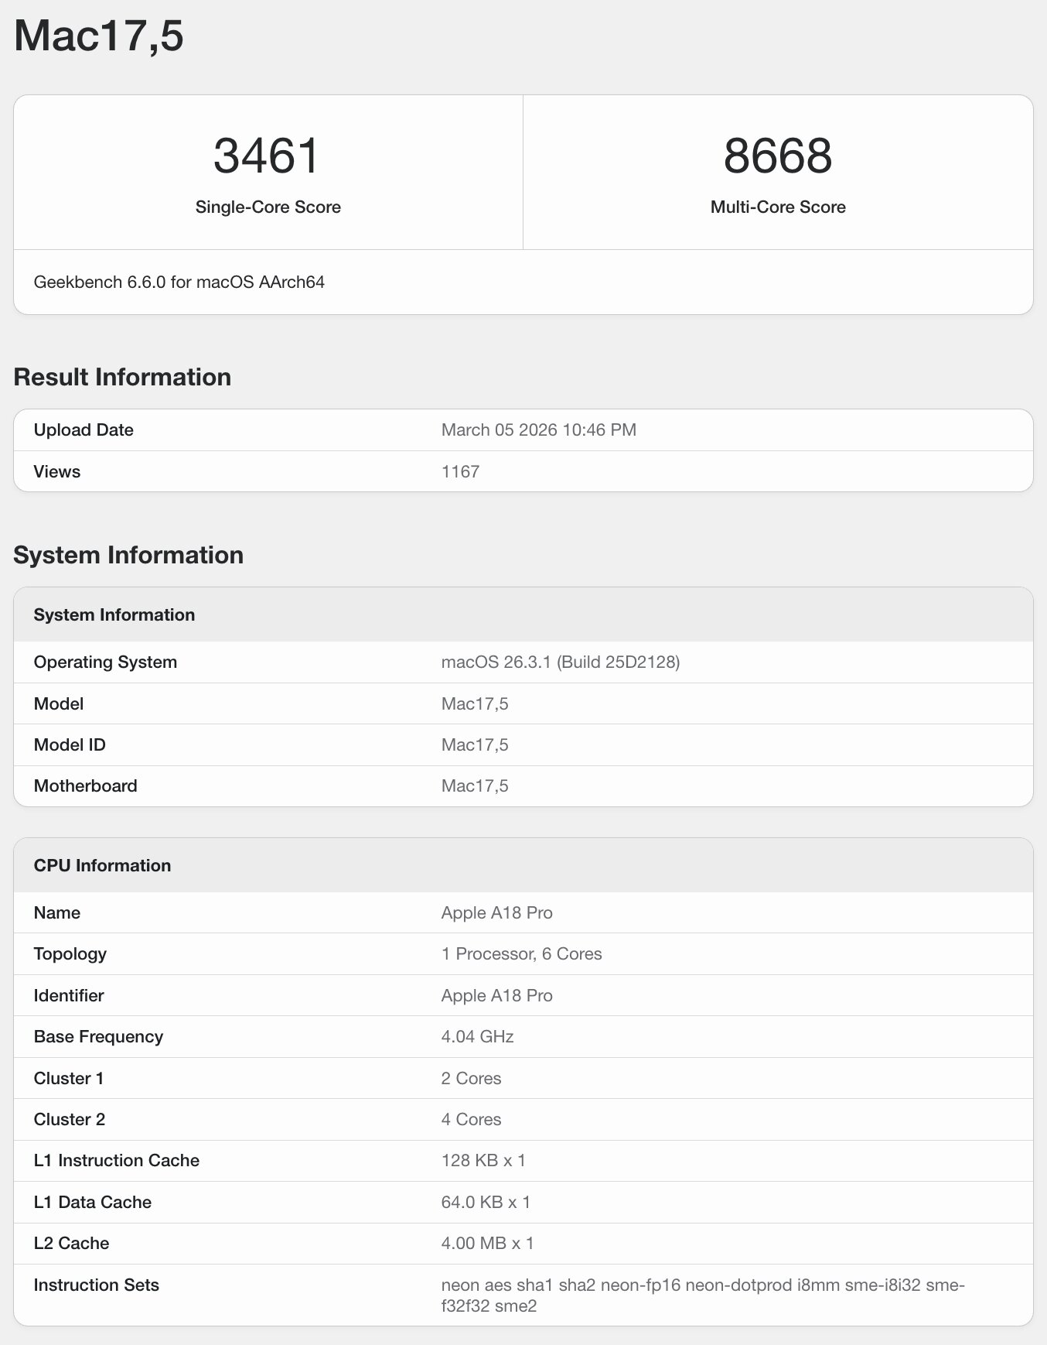1047x1345 pixels.
Task: Click the Result Information heading
Action: [x=122, y=377]
